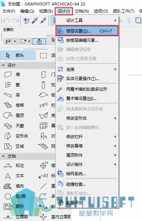Image resolution: width=142 pixels, height=221 pixels.
Task: Select the Shell tool icon
Action: coord(43,116)
